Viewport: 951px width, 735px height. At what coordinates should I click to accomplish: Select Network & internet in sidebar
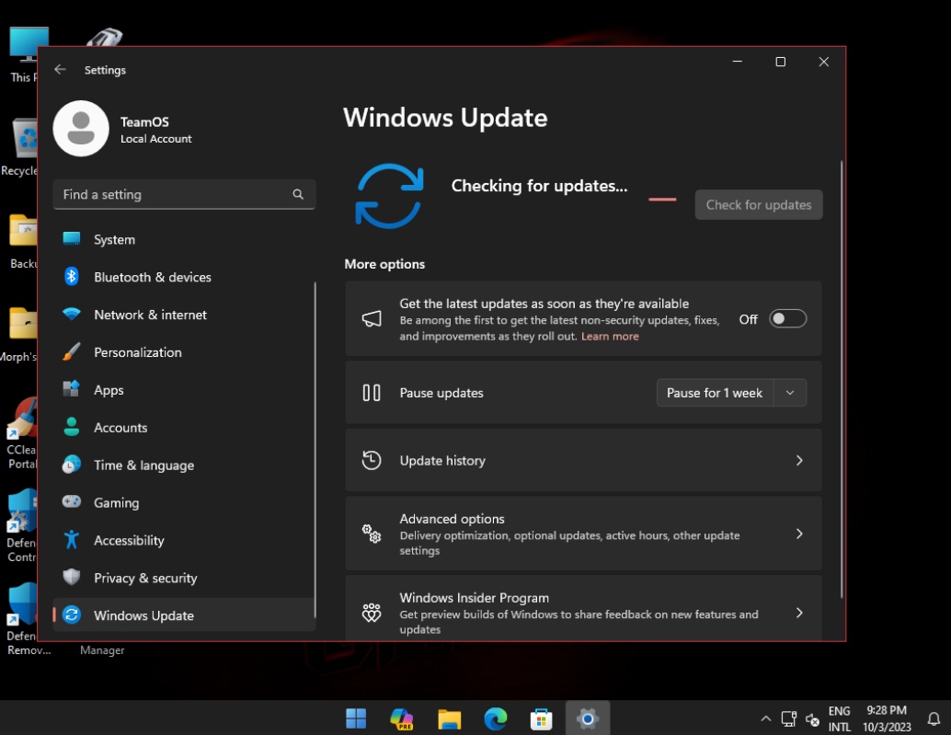click(184, 315)
